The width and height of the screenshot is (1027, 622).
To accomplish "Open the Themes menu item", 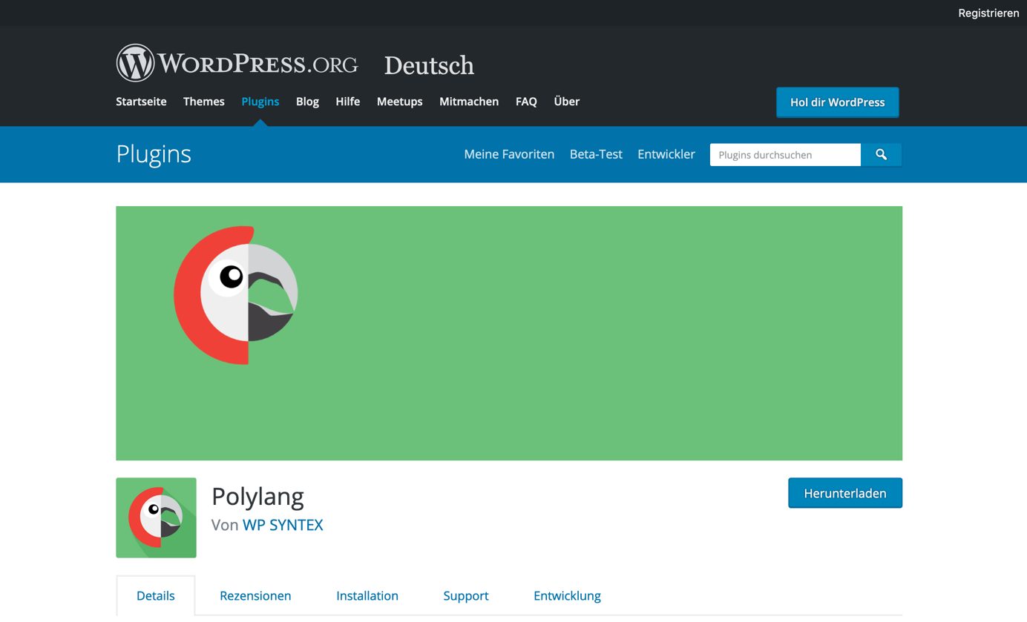I will pos(204,102).
